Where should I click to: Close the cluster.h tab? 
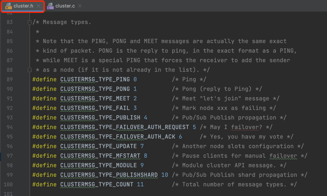38,6
